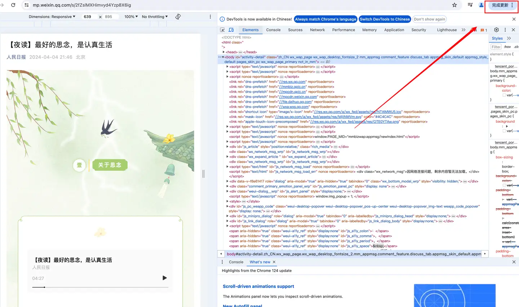
Task: Dismiss the DevTools language infobar
Action: tap(514, 19)
